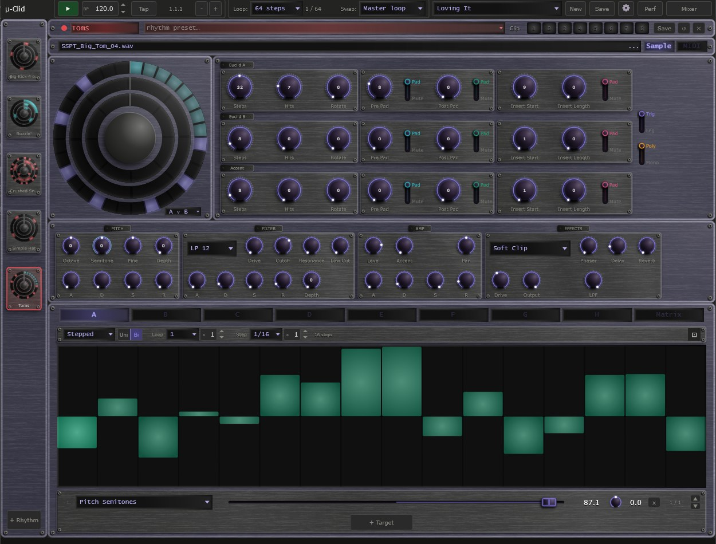
Task: Select the Buzzin' rhythm in the sidebar
Action: pos(24,117)
